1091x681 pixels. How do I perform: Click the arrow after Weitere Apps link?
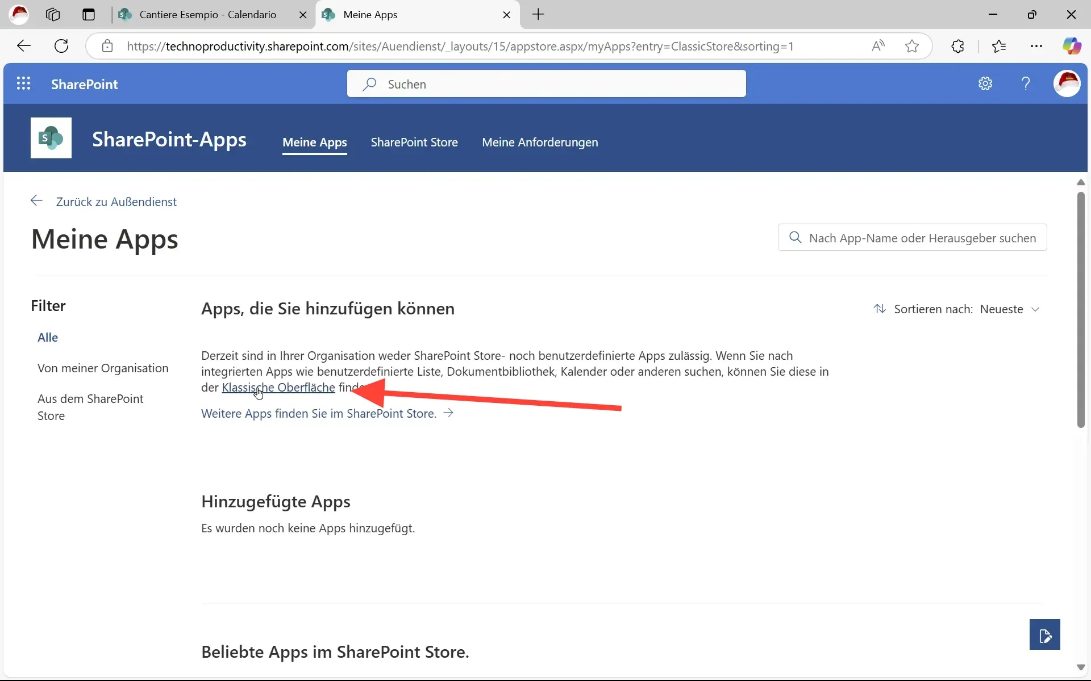[x=448, y=413]
